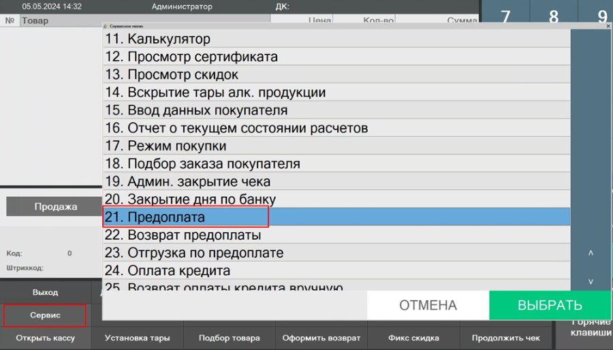
Task: Click the ОТМЕНА button
Action: tap(428, 305)
